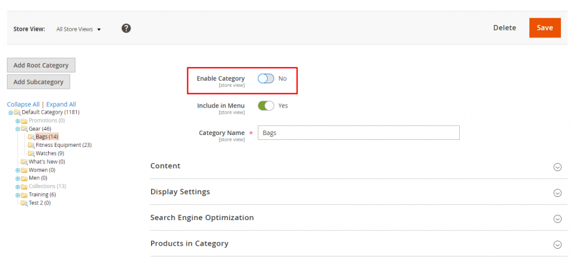Expand the Content section chevron
The image size is (571, 260).
click(557, 167)
